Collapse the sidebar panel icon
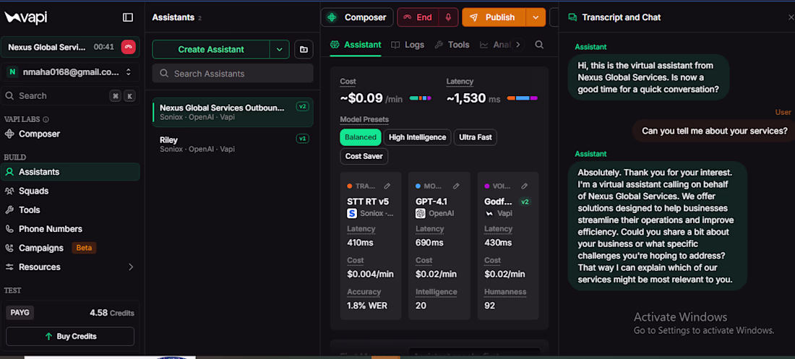This screenshot has height=359, width=795. (128, 17)
